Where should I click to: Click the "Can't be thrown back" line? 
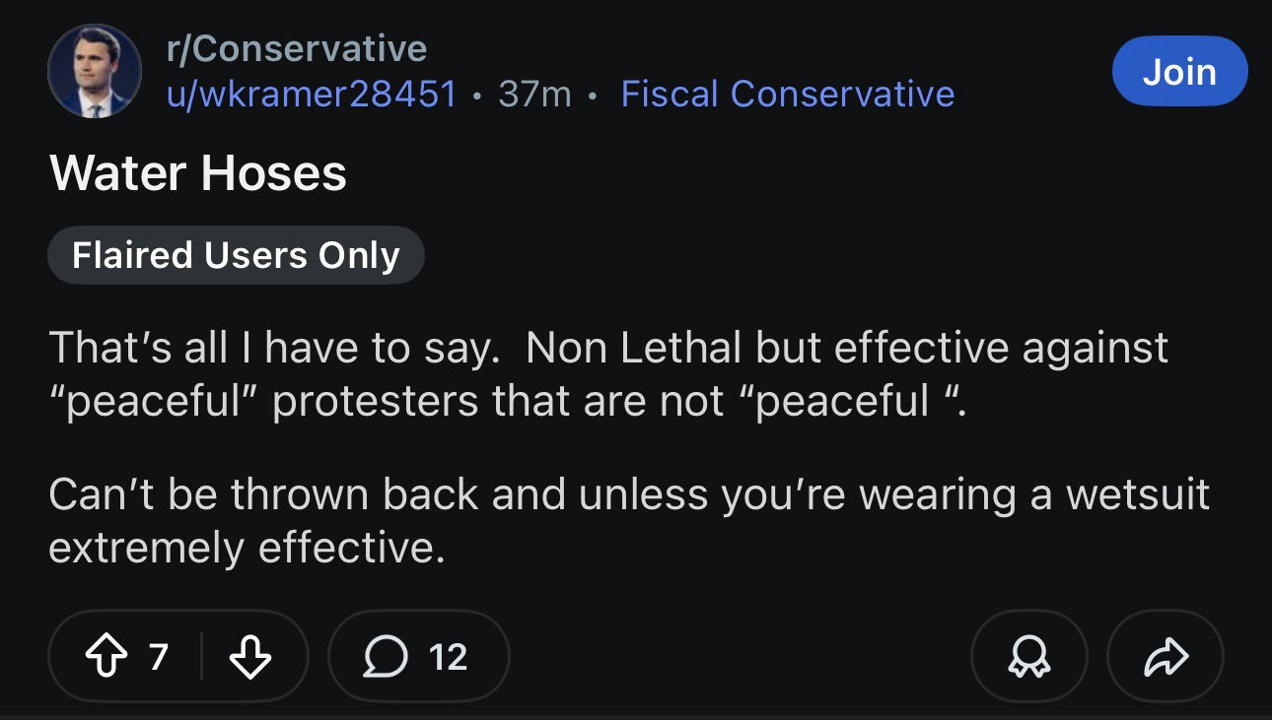tap(628, 494)
